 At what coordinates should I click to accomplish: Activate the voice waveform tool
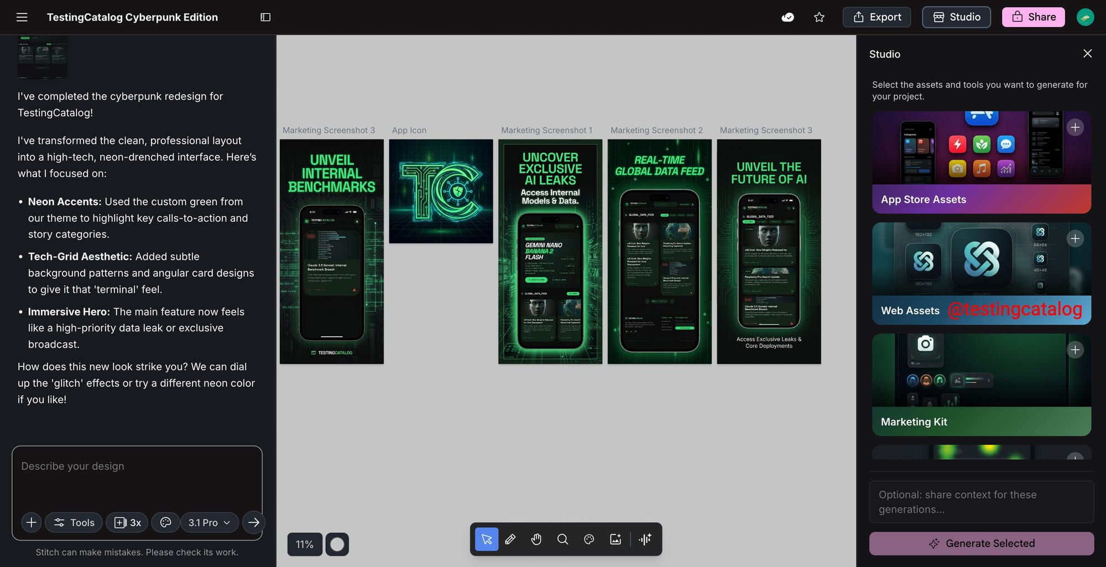pyautogui.click(x=645, y=539)
